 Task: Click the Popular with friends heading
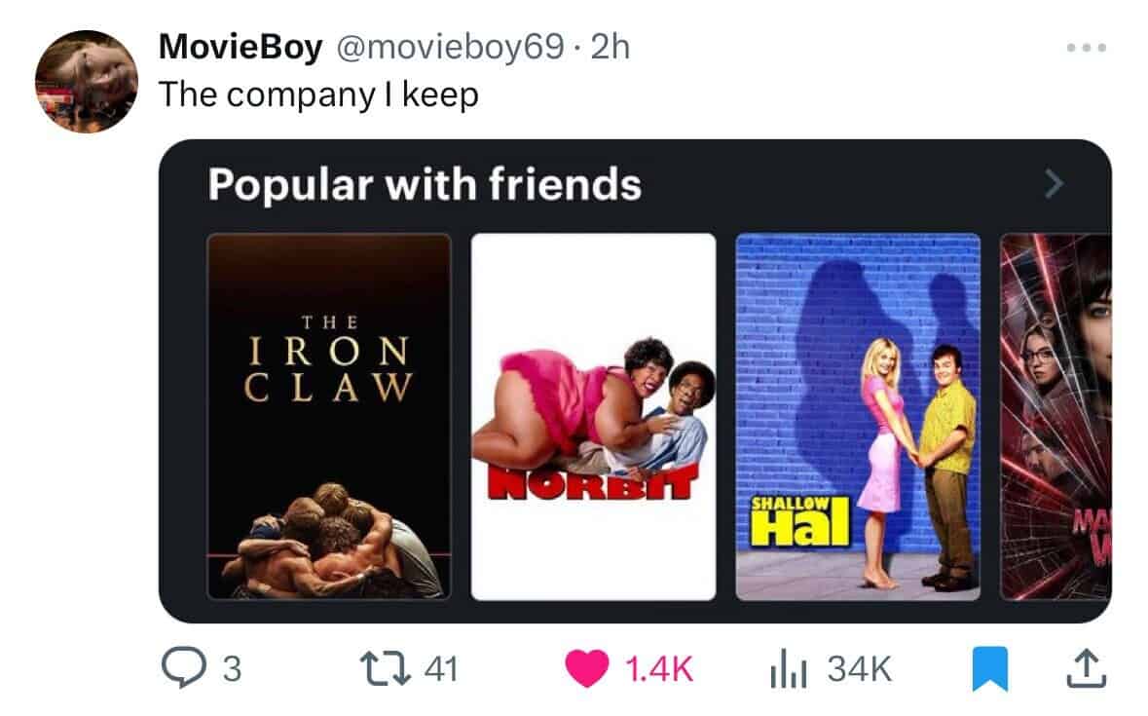coord(425,184)
